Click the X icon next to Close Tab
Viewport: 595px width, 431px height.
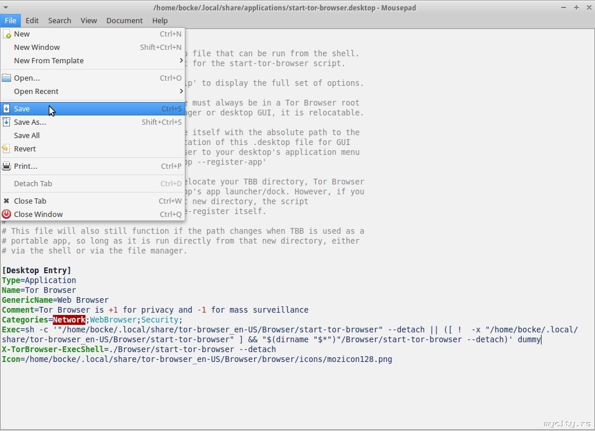6,201
